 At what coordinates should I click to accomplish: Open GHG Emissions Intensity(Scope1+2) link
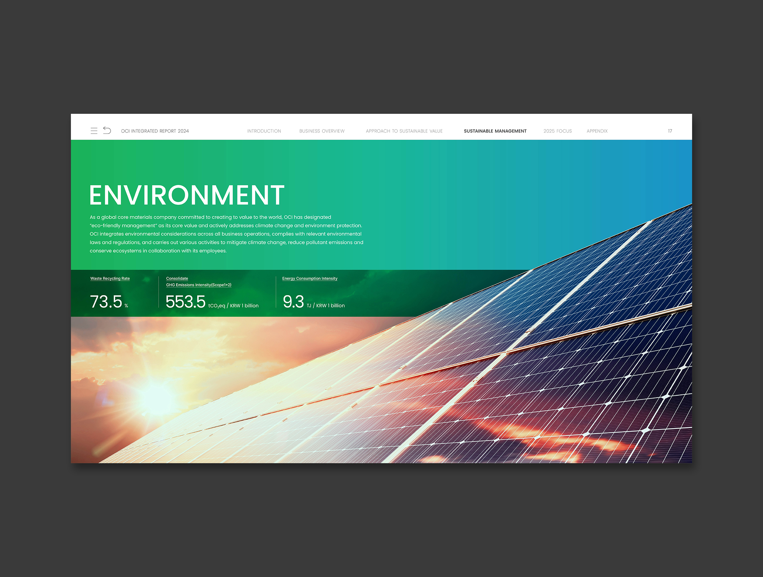pos(199,285)
